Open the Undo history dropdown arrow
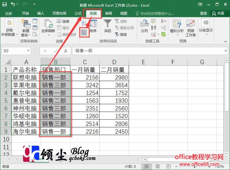 point(17,4)
